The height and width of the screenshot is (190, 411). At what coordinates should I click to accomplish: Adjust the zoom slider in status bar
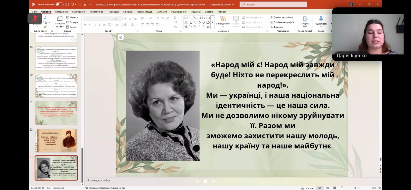click(x=355, y=188)
